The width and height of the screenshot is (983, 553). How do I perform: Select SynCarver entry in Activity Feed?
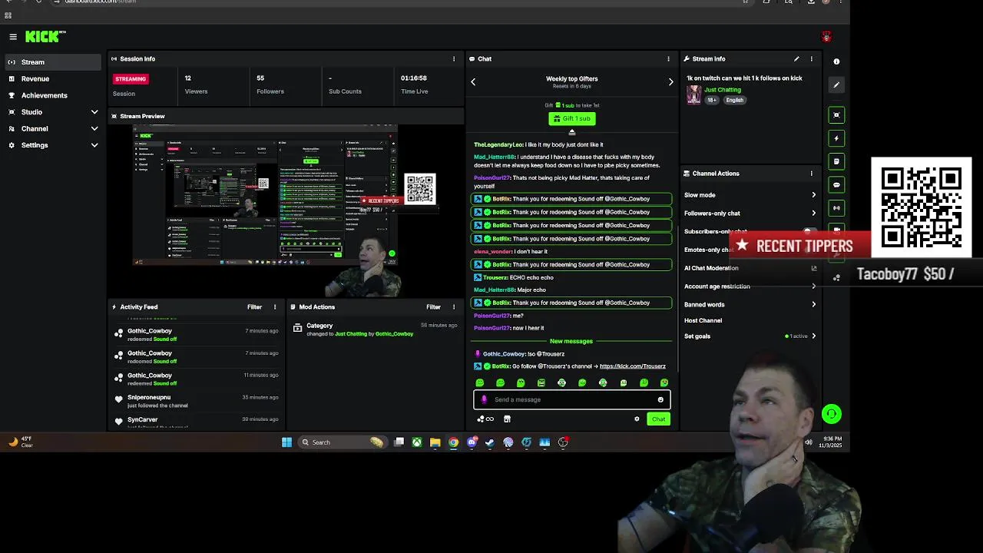(196, 422)
